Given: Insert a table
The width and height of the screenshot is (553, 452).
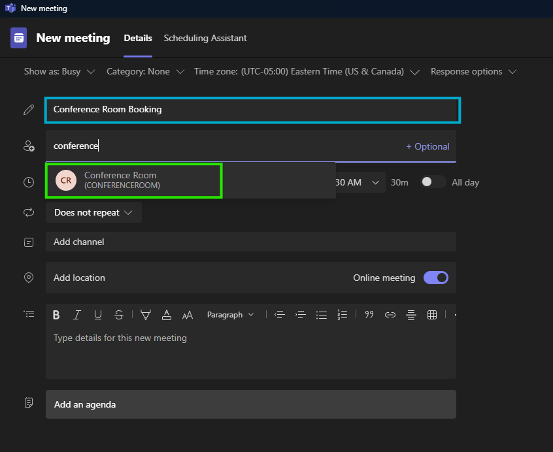Looking at the screenshot, I should 432,315.
